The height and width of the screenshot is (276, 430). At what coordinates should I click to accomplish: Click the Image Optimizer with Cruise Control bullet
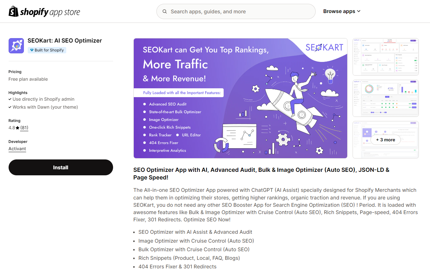pos(196,241)
